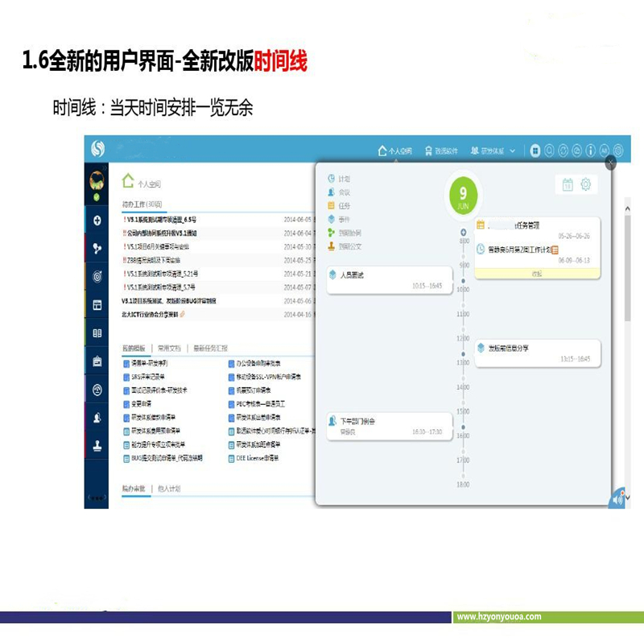This screenshot has width=644, height=644.
Task: Click the 9 JUN date circle
Action: point(463,197)
